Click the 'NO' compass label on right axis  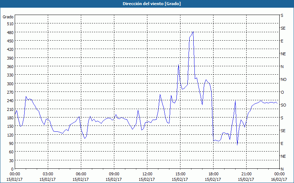(x=283, y=79)
